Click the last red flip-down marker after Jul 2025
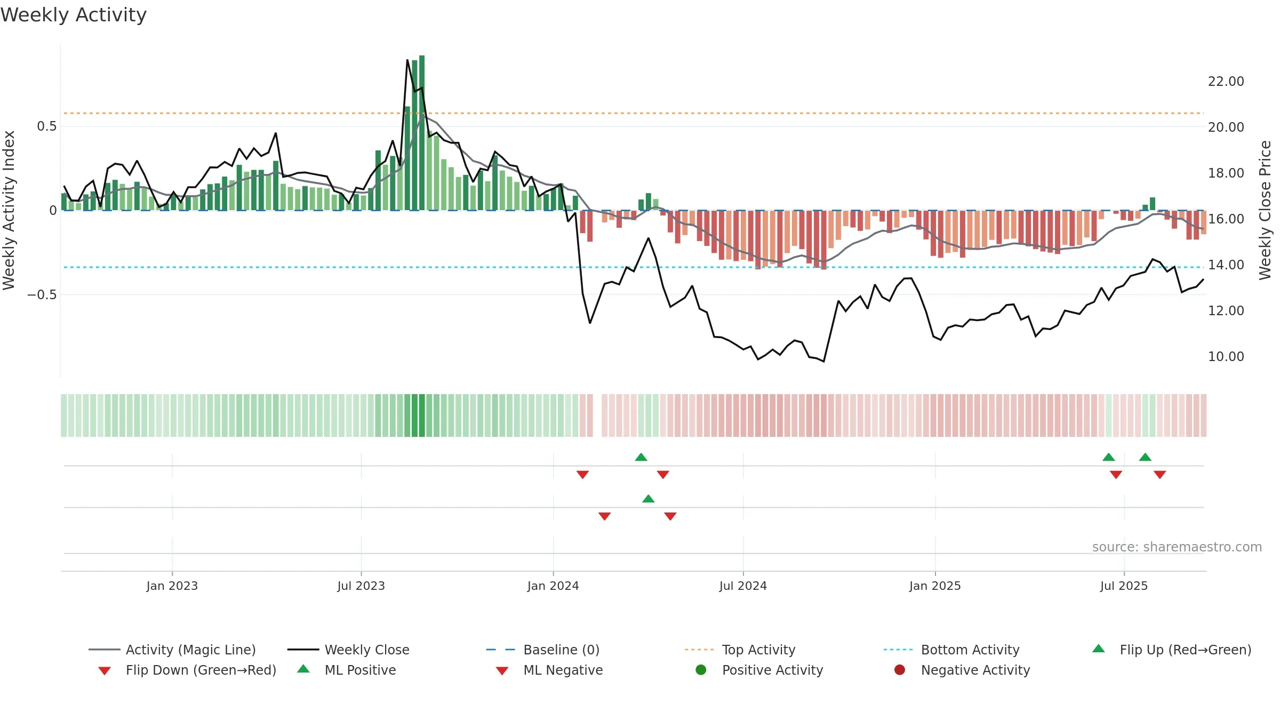The height and width of the screenshot is (720, 1280). [x=1159, y=475]
